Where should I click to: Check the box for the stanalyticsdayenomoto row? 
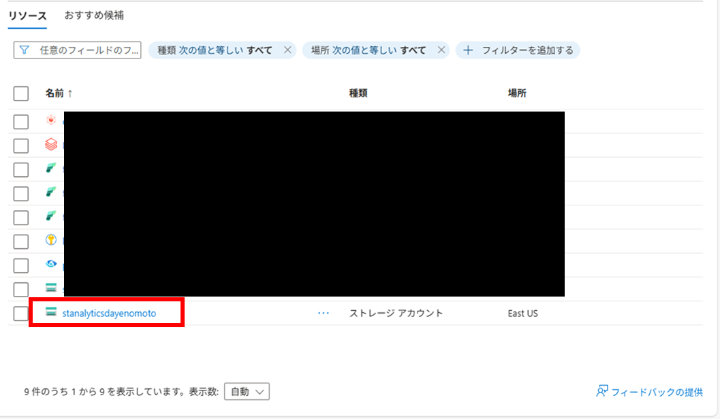pyautogui.click(x=20, y=314)
